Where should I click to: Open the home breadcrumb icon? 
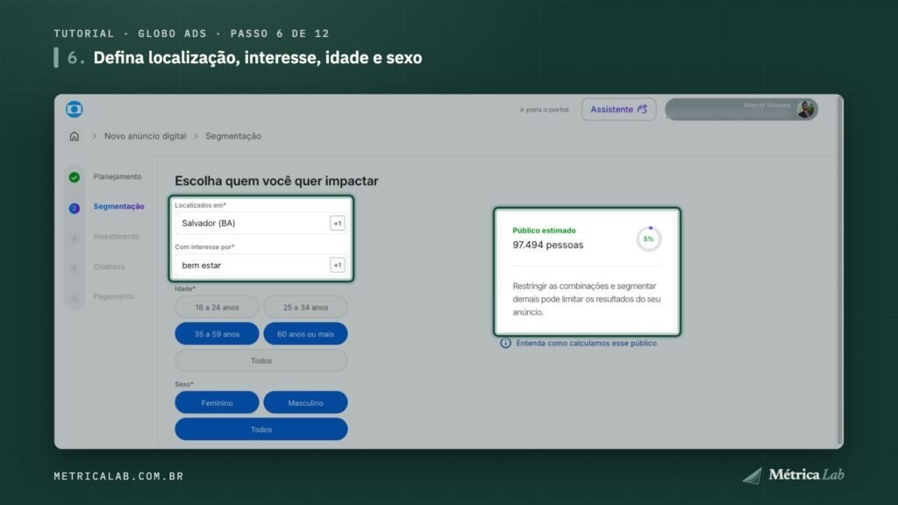click(75, 136)
